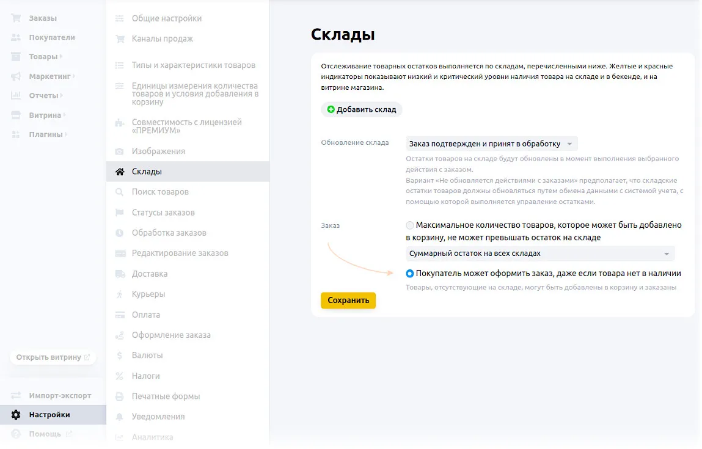This screenshot has width=702, height=449.
Task: Expand the Отчеты submenu arrow
Action: coord(62,96)
